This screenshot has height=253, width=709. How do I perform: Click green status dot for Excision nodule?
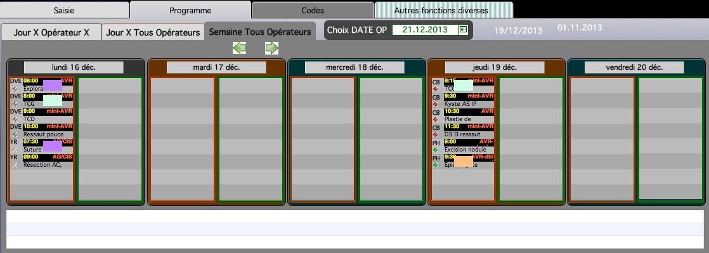(436, 150)
